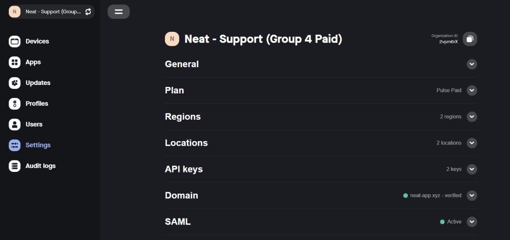510x240 pixels.
Task: Click the Devices sidebar icon
Action: pos(14,42)
